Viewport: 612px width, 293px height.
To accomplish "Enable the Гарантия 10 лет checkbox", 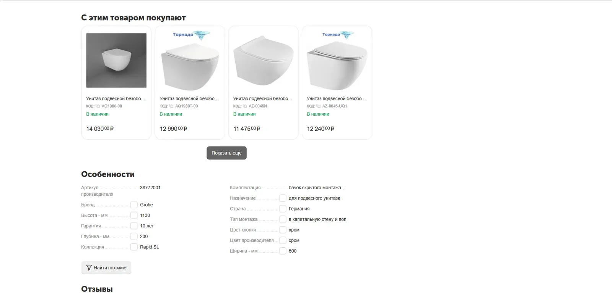I will click(134, 226).
